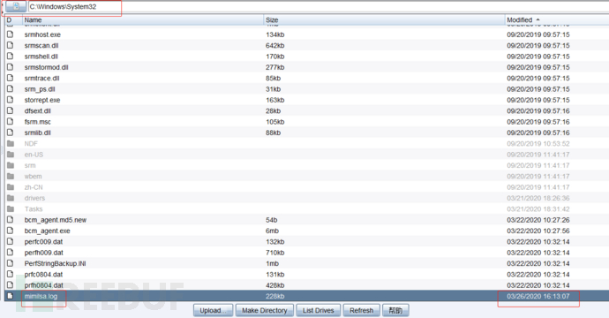The width and height of the screenshot is (609, 318).
Task: Click the wbem folder icon
Action: pyautogui.click(x=11, y=176)
